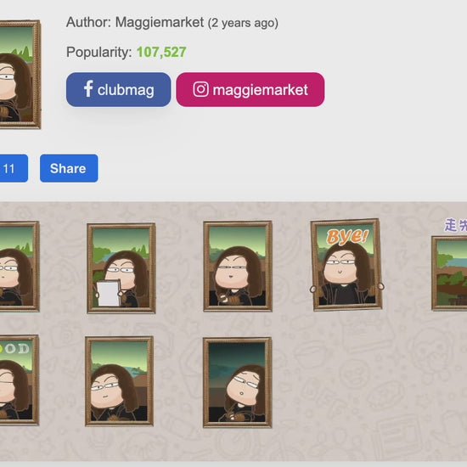Viewport: 467px width, 467px height.
Task: Select the squinting sticker with crossed hands
Action: coord(238,267)
